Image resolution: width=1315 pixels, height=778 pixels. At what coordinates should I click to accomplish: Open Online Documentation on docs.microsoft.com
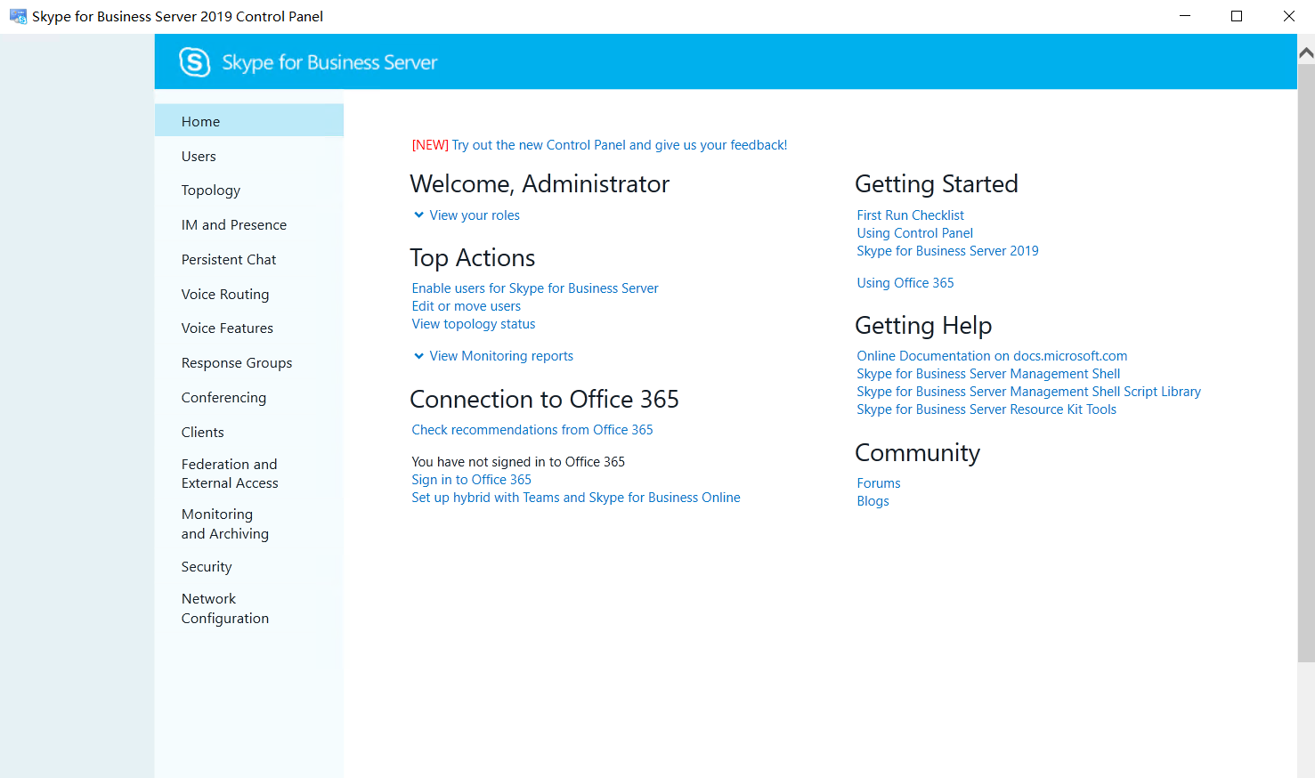tap(992, 356)
